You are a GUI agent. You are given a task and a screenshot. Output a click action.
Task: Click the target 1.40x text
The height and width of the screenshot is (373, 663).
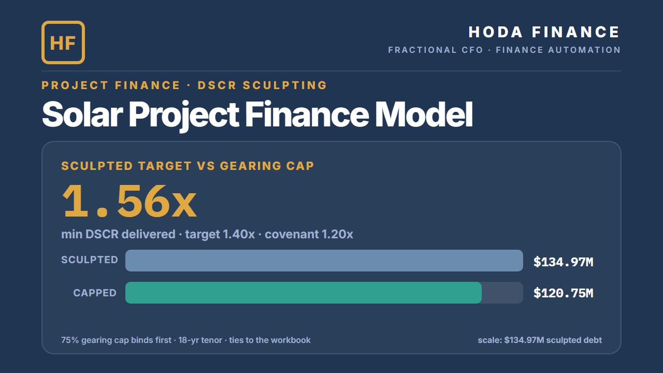(x=220, y=234)
